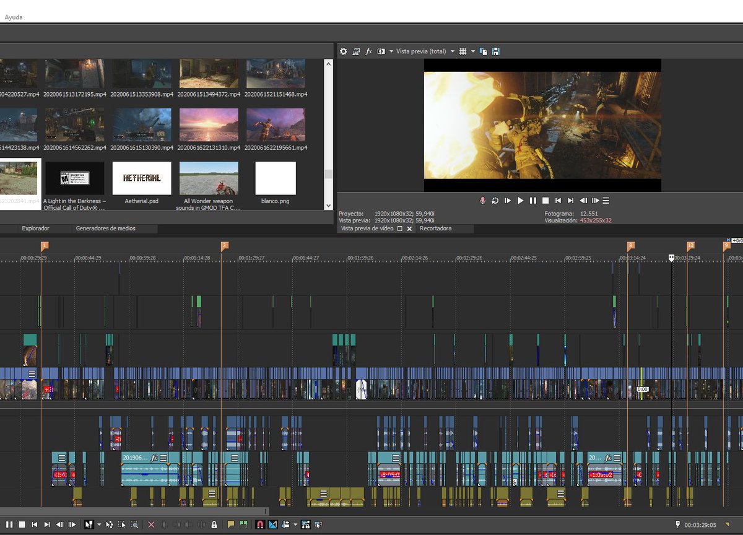Switch to the Recortadora tab

tap(436, 228)
